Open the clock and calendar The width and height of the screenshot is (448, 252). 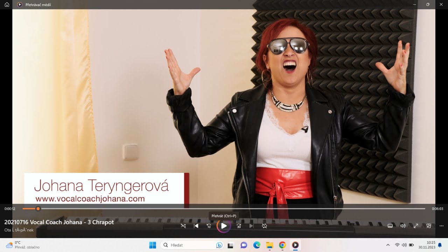[427, 245]
